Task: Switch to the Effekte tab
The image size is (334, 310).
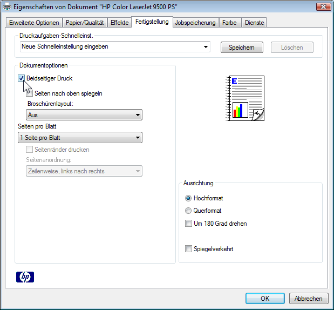Action: point(119,23)
